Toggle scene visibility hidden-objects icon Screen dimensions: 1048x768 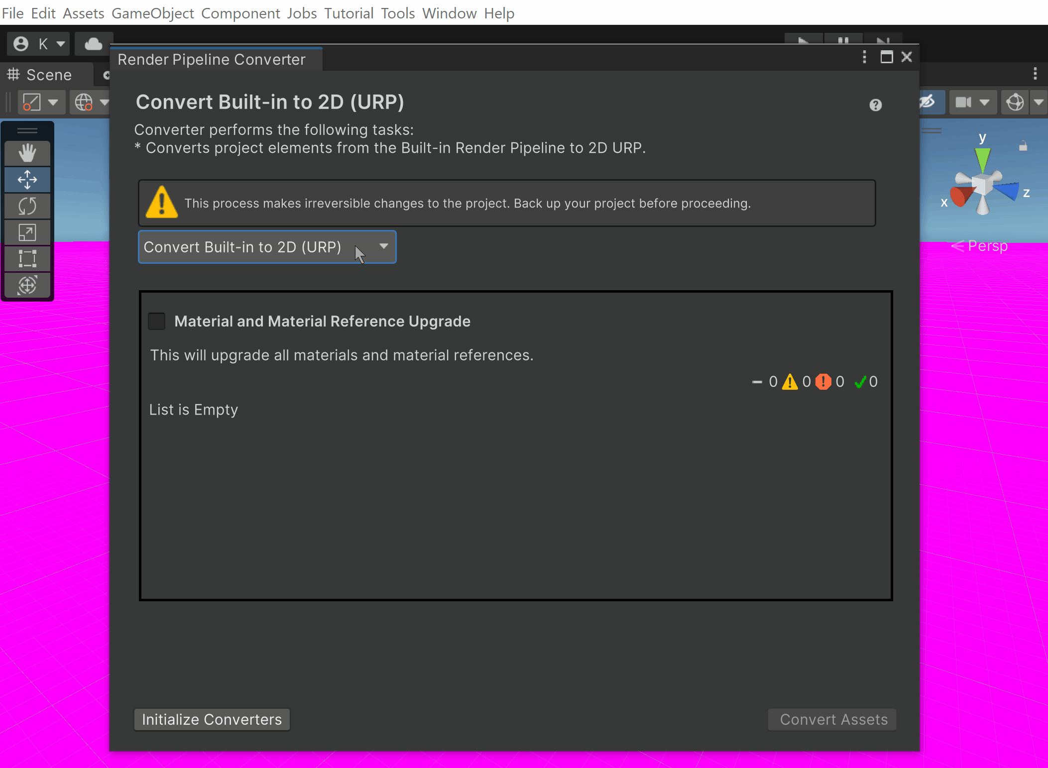927,103
